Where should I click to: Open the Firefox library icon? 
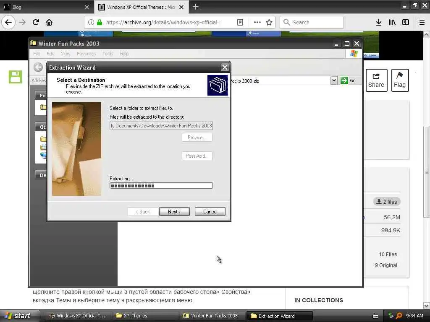[x=392, y=22]
